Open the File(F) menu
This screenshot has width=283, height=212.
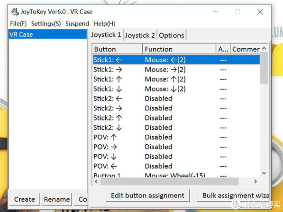(18, 24)
